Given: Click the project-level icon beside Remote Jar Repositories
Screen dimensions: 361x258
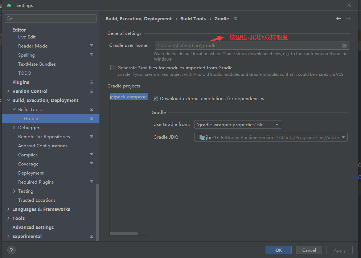Looking at the screenshot, I should [x=92, y=136].
